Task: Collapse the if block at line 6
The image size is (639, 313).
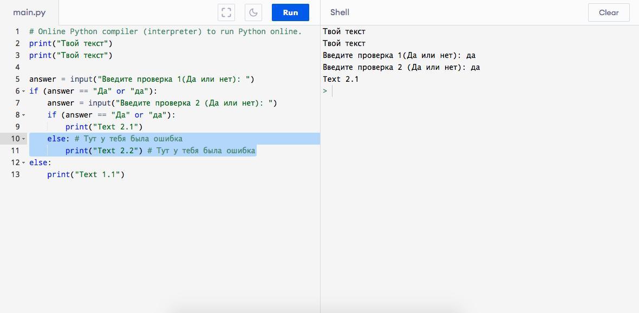Action: coord(24,92)
